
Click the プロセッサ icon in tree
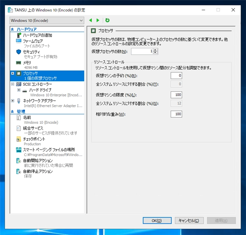[19, 73]
